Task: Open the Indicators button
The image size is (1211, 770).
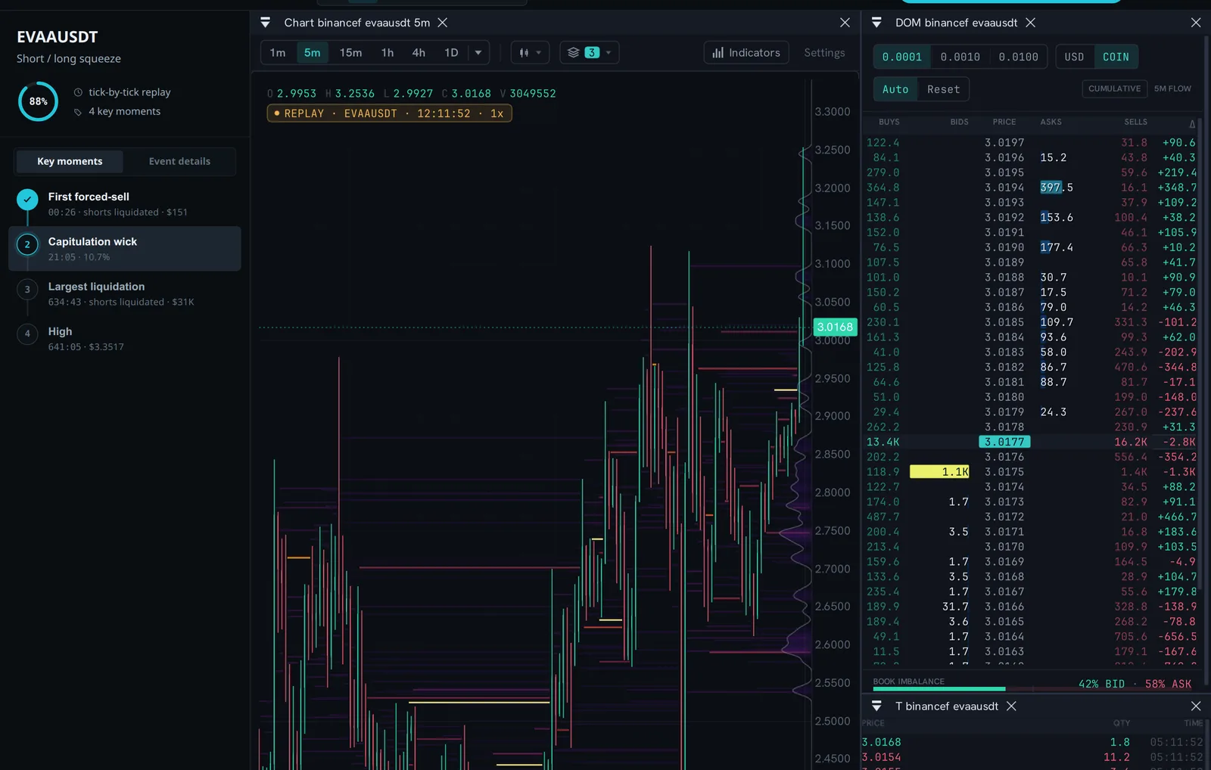Action: [746, 53]
